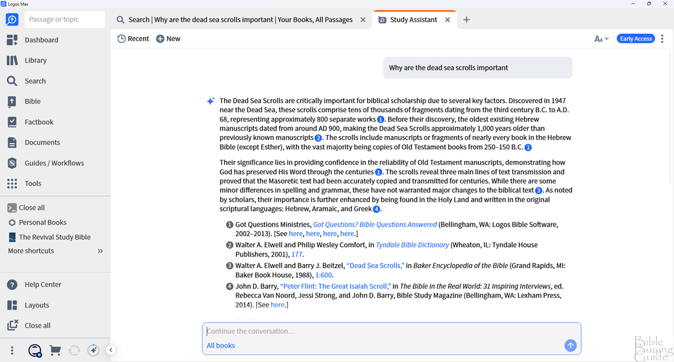Viewport: 674px width, 362px height.
Task: Open the Library panel
Action: pos(36,61)
